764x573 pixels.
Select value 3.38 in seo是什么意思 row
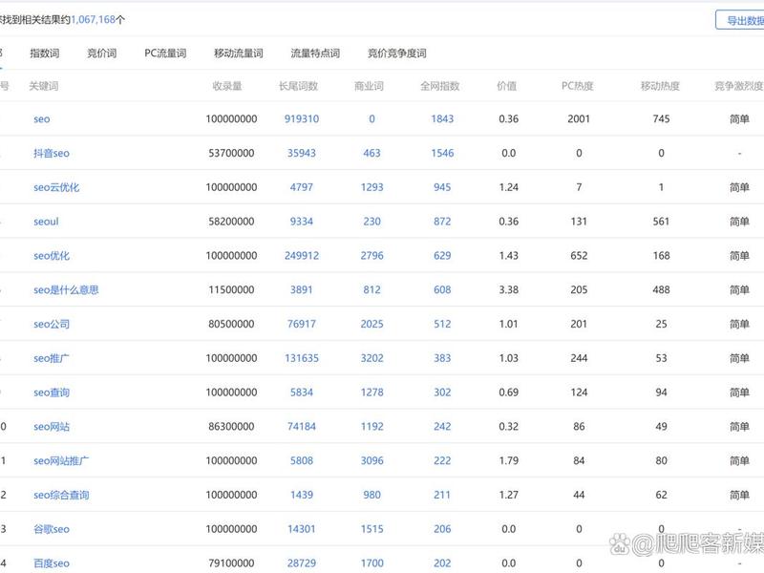[508, 290]
